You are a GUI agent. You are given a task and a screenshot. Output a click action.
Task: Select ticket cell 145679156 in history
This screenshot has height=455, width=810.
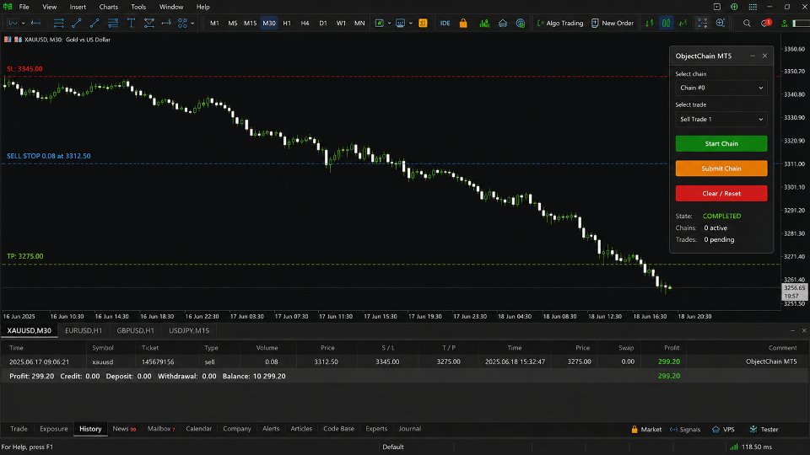158,361
